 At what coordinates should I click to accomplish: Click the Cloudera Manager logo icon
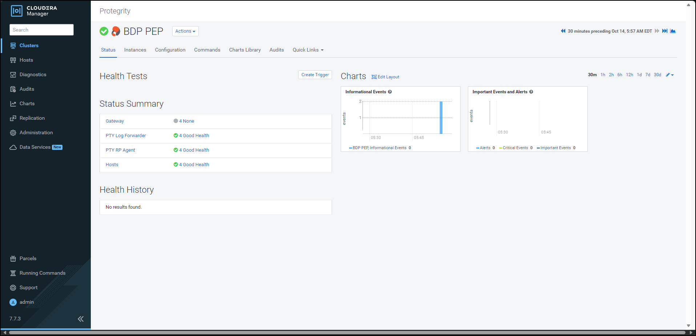(17, 11)
